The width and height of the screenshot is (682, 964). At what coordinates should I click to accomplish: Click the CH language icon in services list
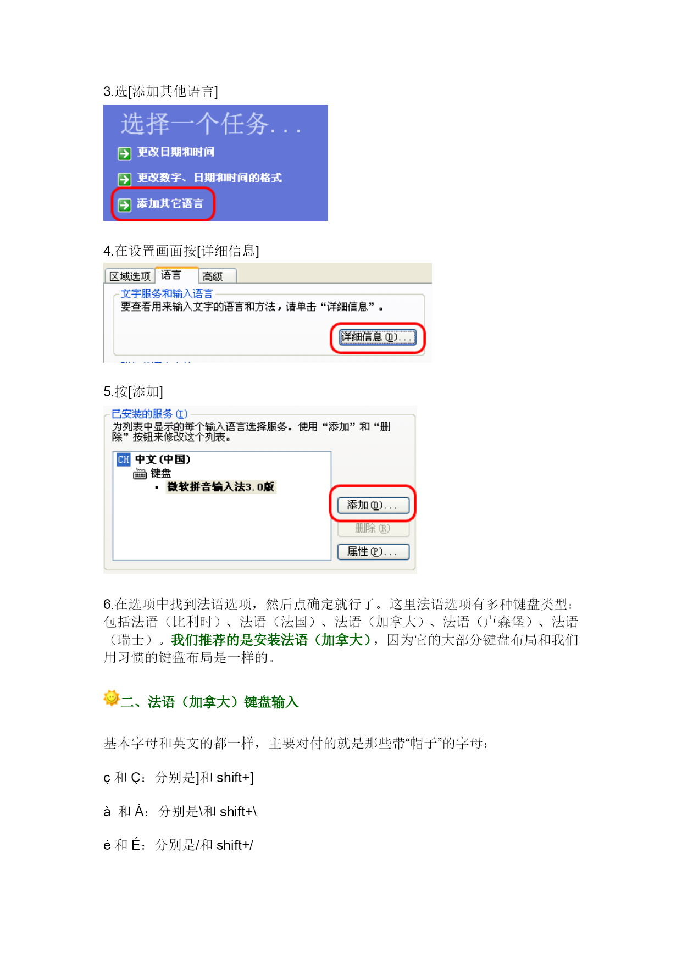pyautogui.click(x=124, y=459)
